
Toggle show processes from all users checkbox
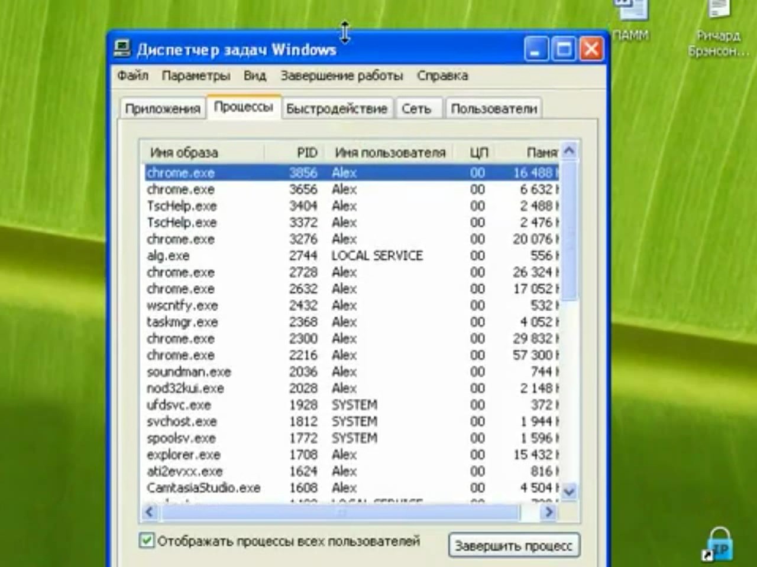click(147, 540)
